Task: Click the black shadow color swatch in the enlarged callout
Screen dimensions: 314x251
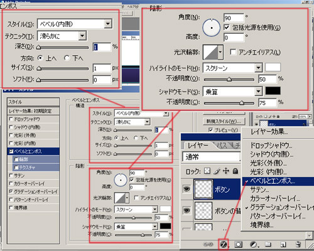Action: pyautogui.click(x=273, y=91)
